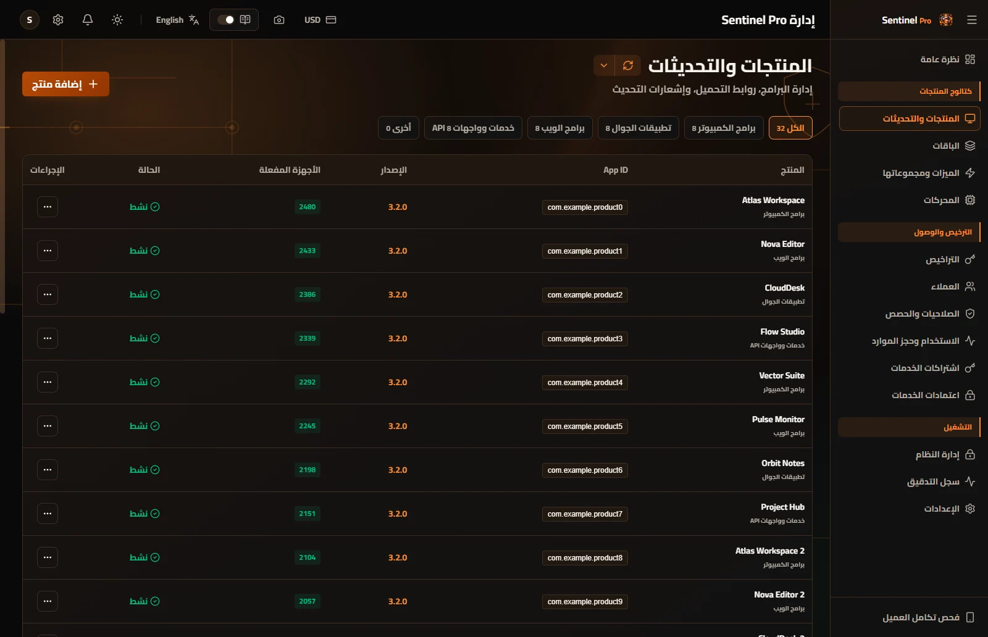Image resolution: width=988 pixels, height=637 pixels.
Task: Open العملاء customers in sidebar
Action: 909,286
